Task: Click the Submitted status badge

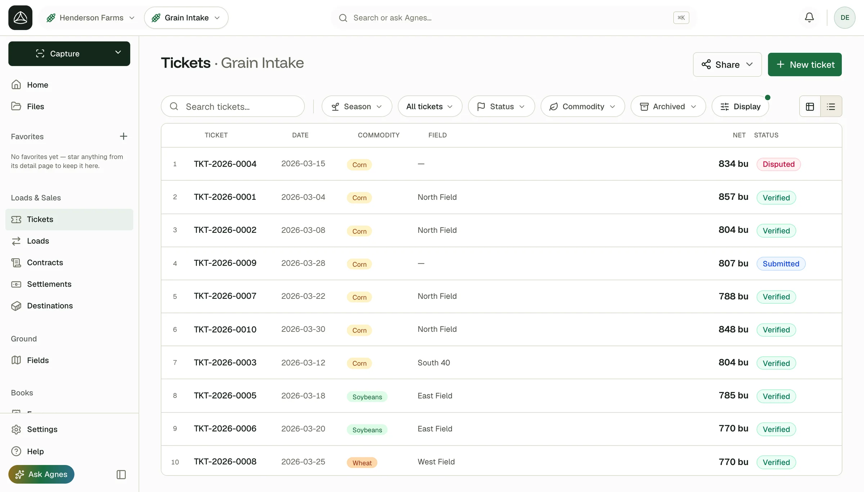Action: coord(781,264)
